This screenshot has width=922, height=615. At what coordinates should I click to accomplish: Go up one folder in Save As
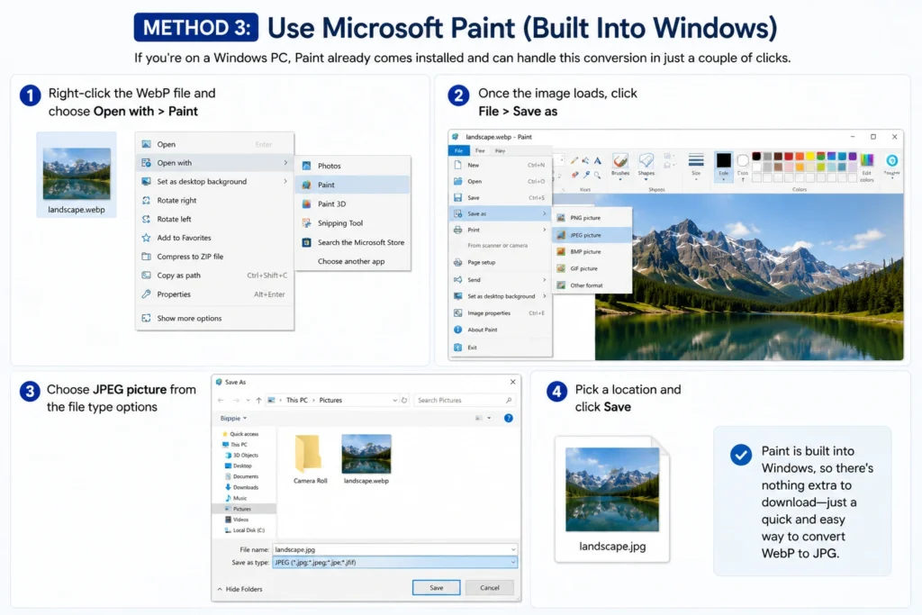[x=258, y=400]
